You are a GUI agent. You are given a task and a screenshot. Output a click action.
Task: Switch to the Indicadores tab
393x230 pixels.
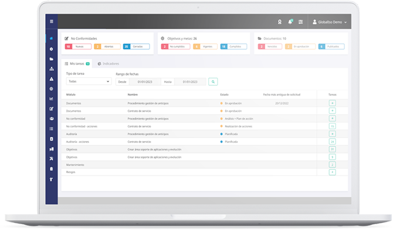click(x=109, y=64)
